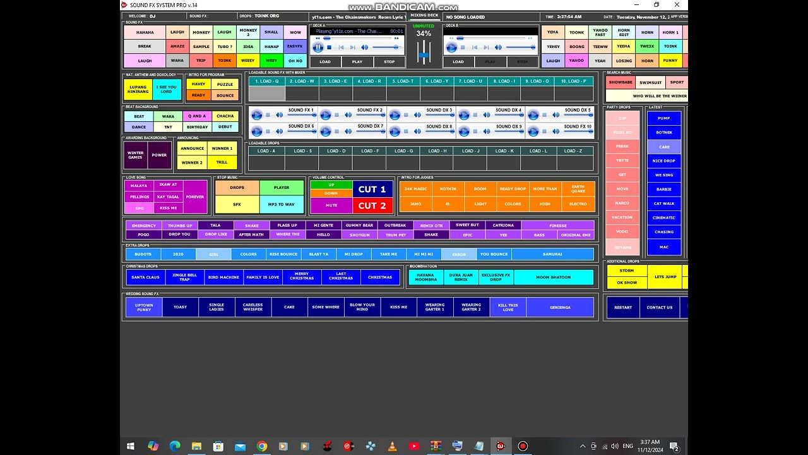Play the Sound DX 3 mixer player
This screenshot has width=808, height=455.
pyautogui.click(x=395, y=114)
